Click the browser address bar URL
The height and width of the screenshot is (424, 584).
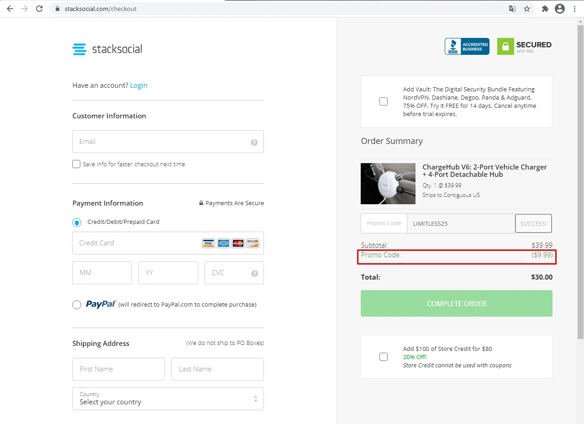tap(100, 9)
